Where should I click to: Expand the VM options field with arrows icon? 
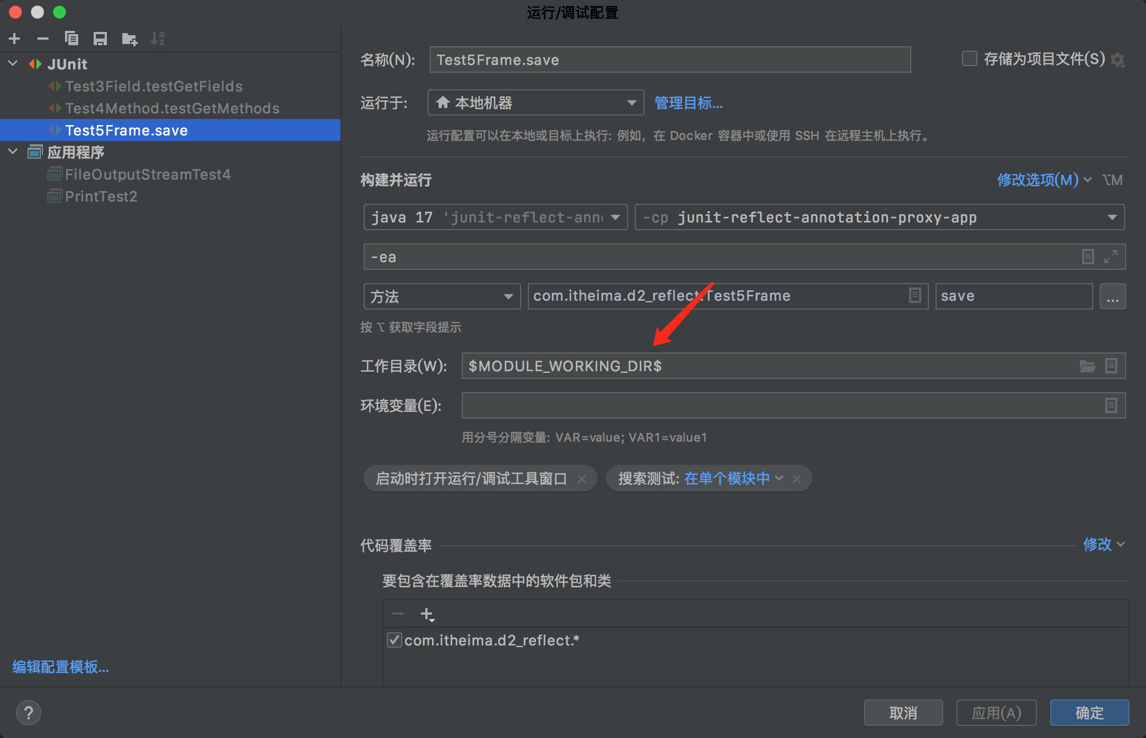click(x=1111, y=257)
